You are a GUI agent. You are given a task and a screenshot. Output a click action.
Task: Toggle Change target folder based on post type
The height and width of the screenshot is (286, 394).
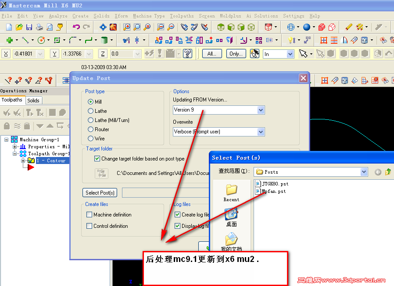pyautogui.click(x=97, y=159)
